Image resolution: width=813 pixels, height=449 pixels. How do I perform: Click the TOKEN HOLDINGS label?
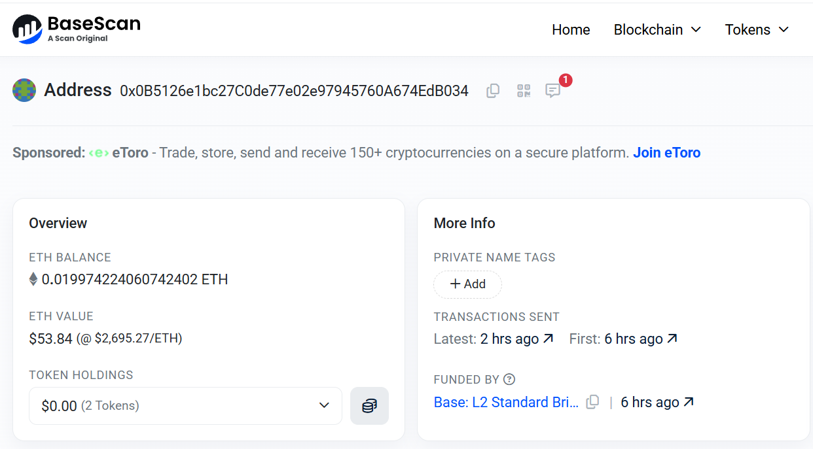(x=81, y=375)
